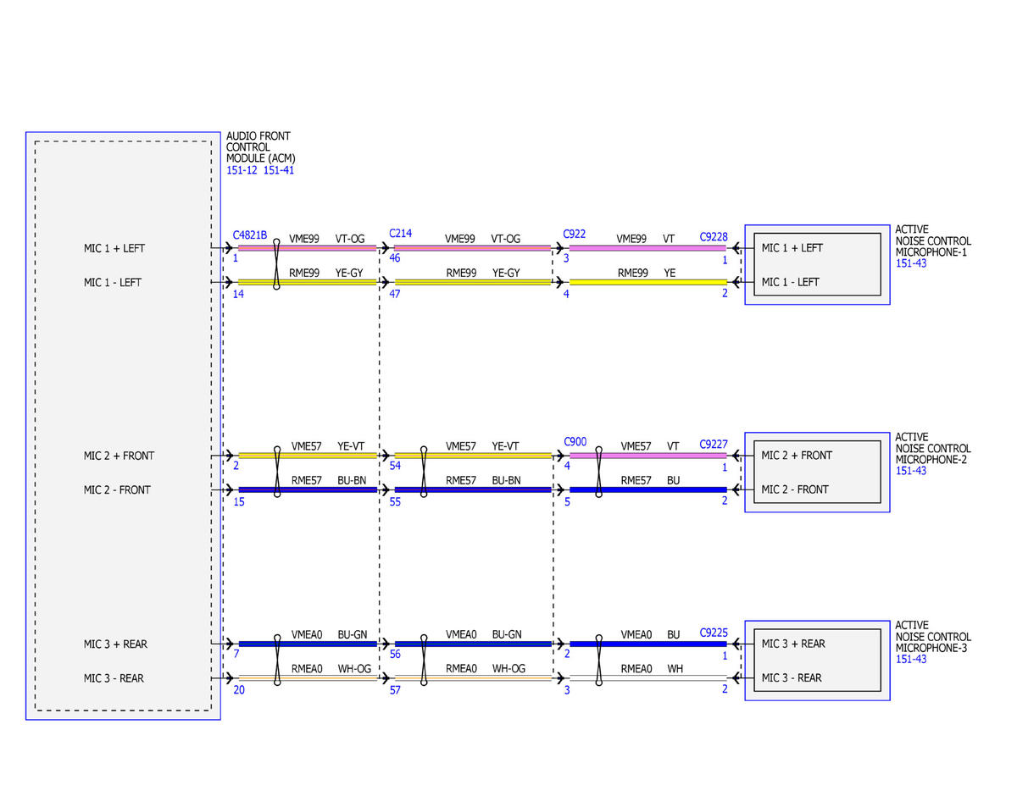This screenshot has width=1017, height=785.
Task: Select connector label C9227
Action: coord(714,445)
